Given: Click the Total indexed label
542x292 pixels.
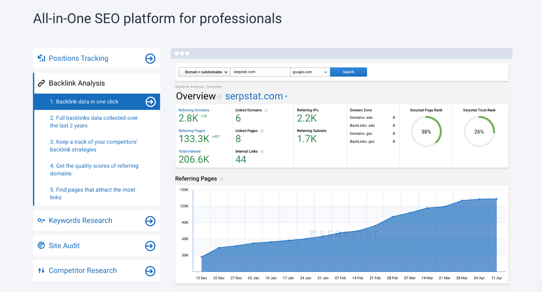Looking at the screenshot, I should pyautogui.click(x=190, y=151).
